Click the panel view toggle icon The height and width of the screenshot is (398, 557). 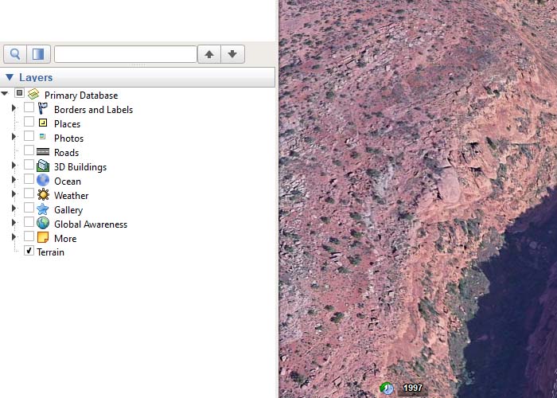pyautogui.click(x=38, y=54)
